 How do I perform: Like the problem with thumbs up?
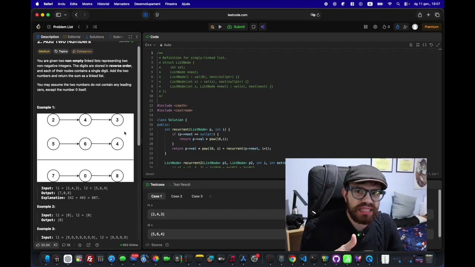(x=43, y=245)
